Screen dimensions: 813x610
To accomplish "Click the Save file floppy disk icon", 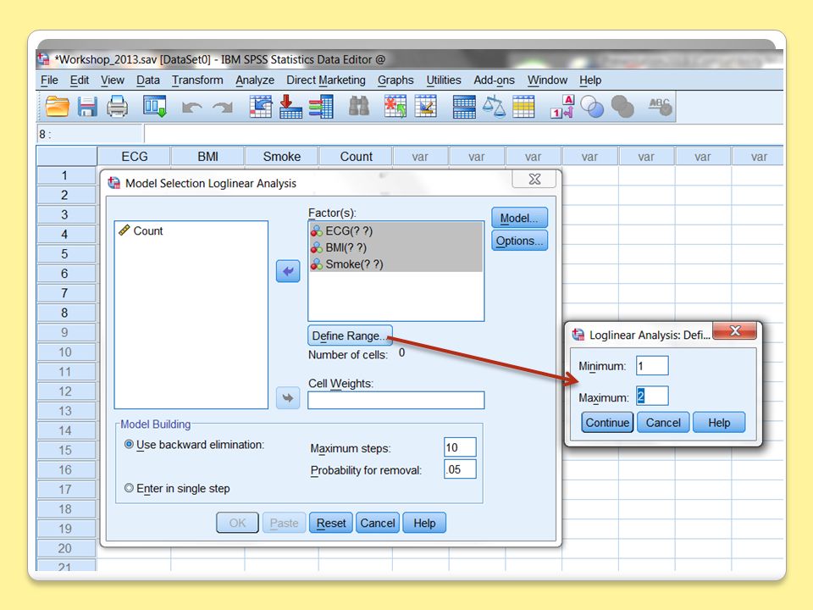I will pos(87,107).
